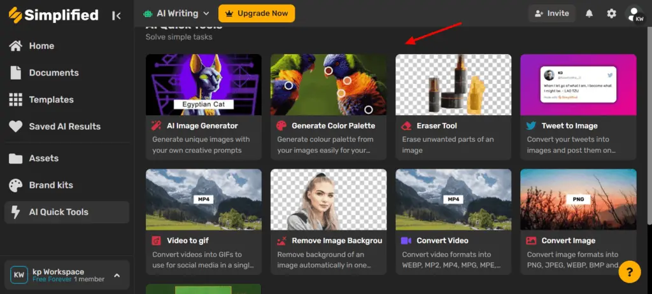
Task: Click 'Erase unwanted parts of an' text
Action: pos(448,139)
